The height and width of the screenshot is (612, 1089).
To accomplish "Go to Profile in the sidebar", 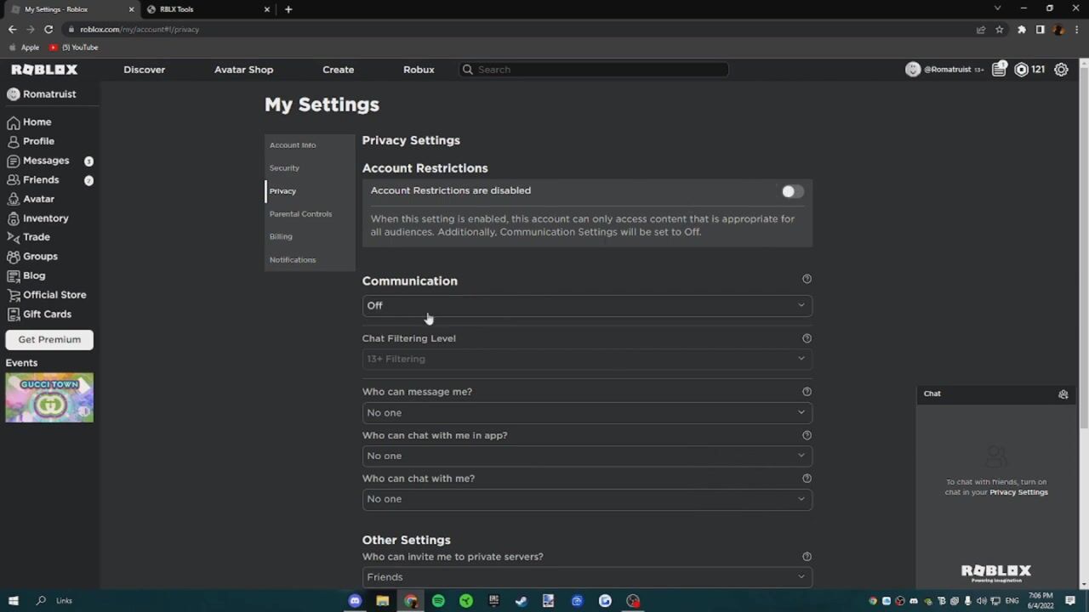I will (31, 141).
